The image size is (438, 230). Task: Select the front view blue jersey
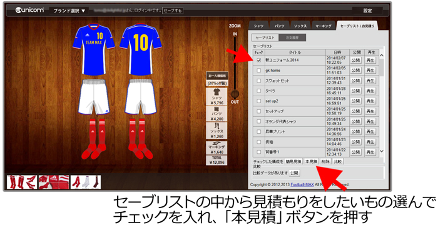94,49
